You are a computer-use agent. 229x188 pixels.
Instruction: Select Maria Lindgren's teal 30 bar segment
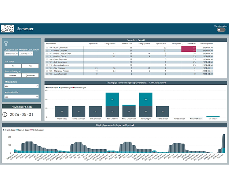click(146, 99)
